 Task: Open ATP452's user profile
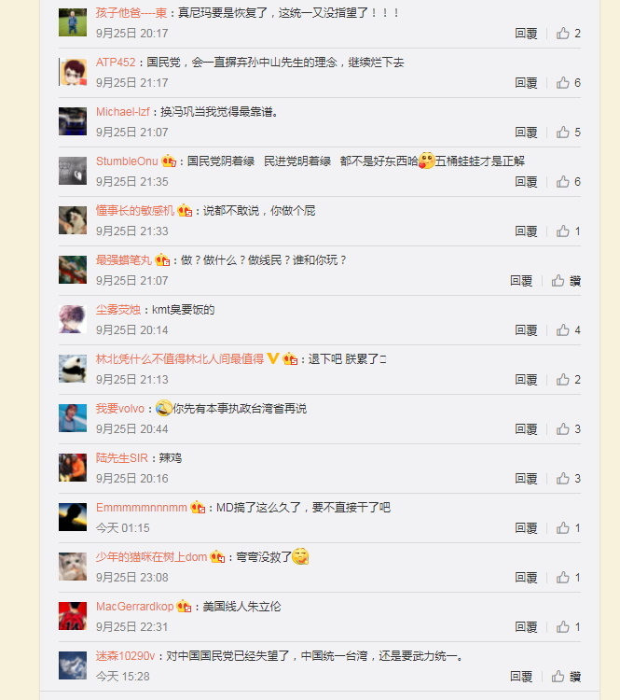pyautogui.click(x=116, y=62)
